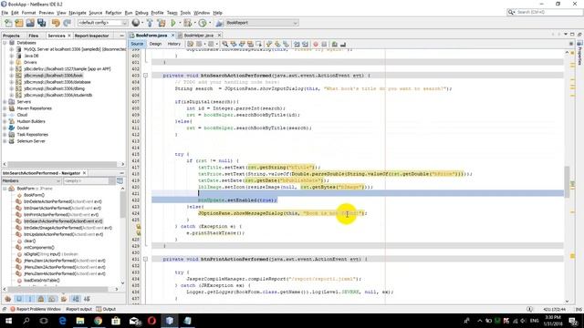The height and width of the screenshot is (328, 584).
Task: Switch to the BookHelper.java editor tab
Action: 199,36
